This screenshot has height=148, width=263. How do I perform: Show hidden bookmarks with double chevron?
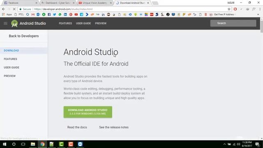[258, 15]
